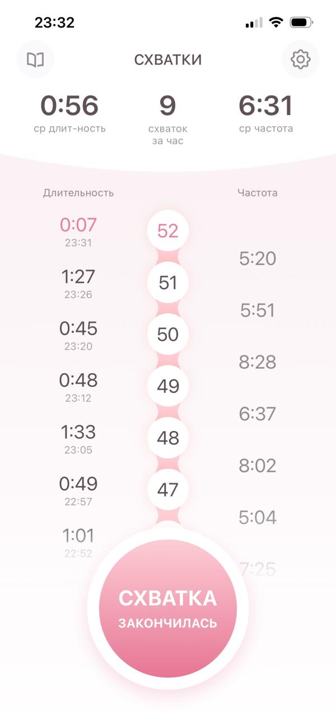Tap the 'Схватки' screen title
This screenshot has height=728, width=336.
click(168, 60)
